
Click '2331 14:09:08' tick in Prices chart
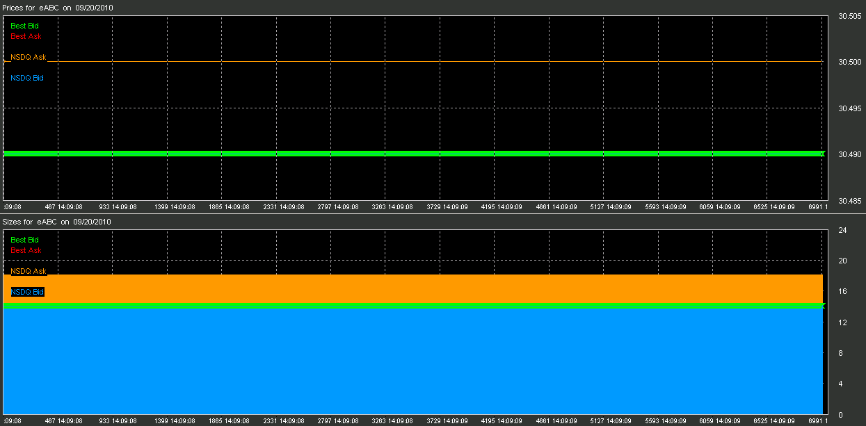pos(282,207)
